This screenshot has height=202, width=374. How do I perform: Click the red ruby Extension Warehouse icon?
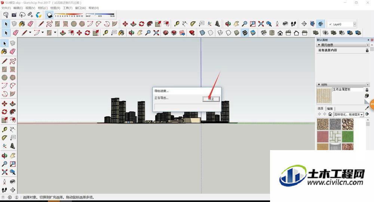point(192,32)
